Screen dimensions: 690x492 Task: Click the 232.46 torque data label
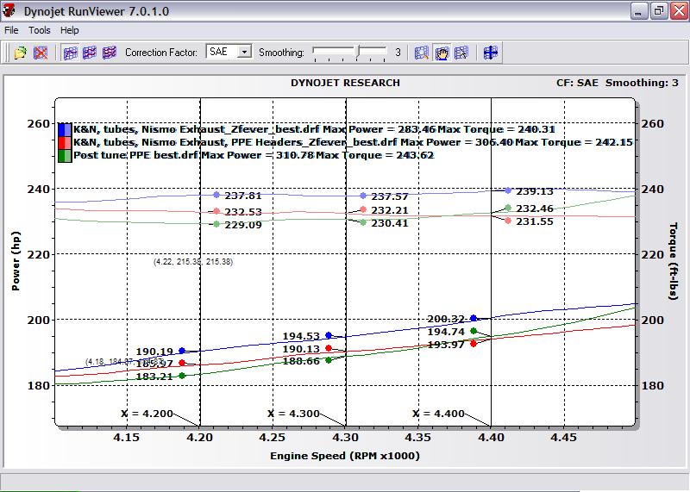click(x=535, y=209)
